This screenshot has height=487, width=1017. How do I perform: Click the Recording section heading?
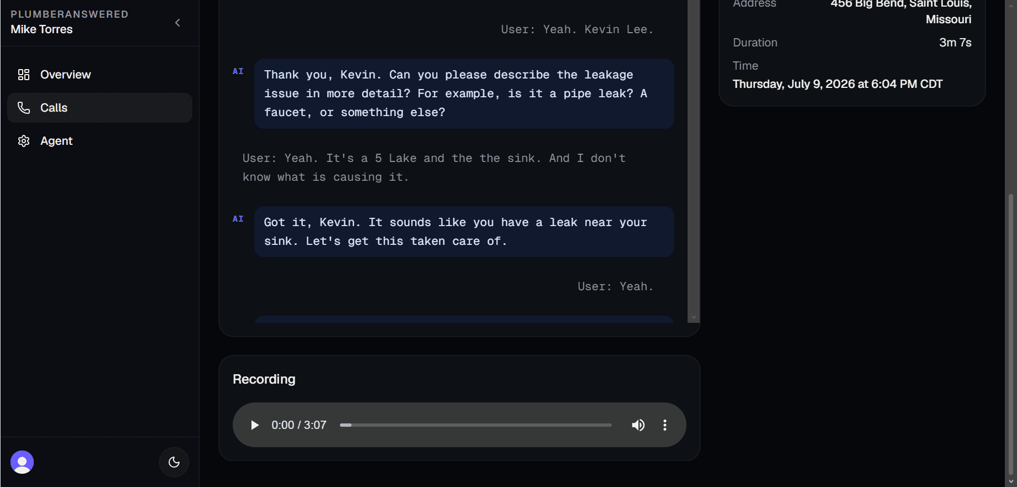point(264,379)
